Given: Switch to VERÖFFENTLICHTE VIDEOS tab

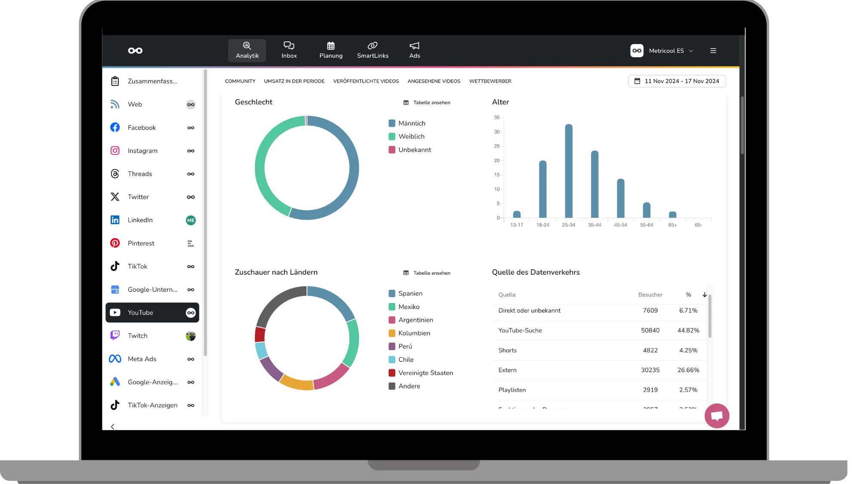Looking at the screenshot, I should (x=365, y=81).
